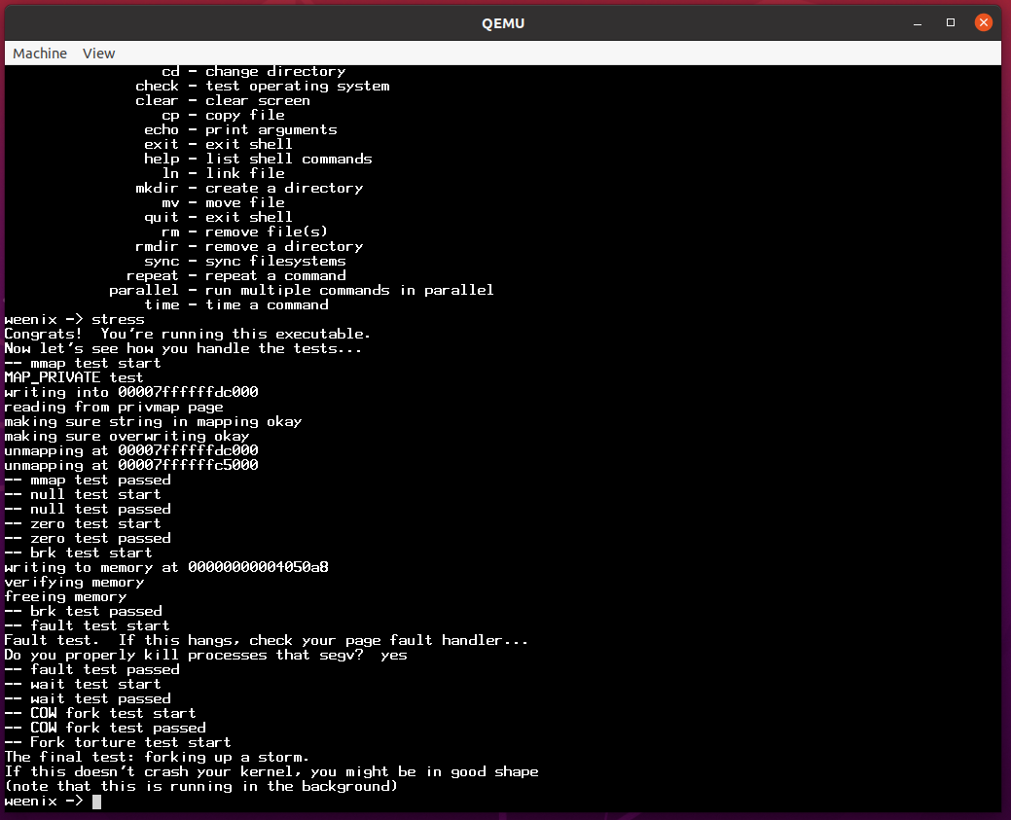1011x820 pixels.
Task: Click the 'verifying memory' output line
Action: click(74, 582)
